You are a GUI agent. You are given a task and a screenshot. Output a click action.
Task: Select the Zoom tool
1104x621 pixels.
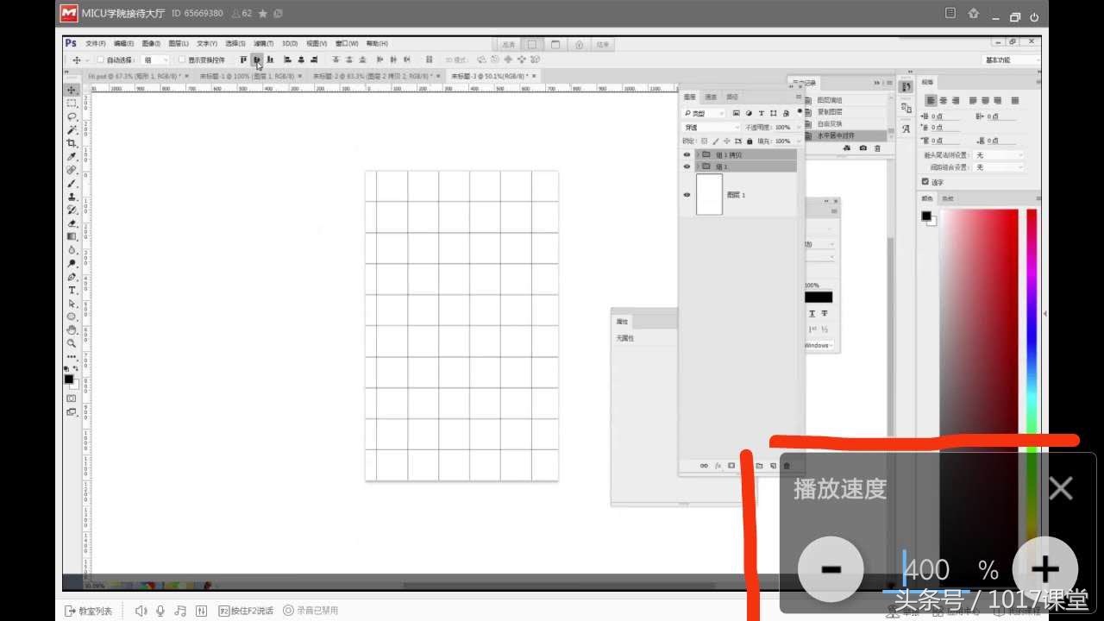point(72,343)
